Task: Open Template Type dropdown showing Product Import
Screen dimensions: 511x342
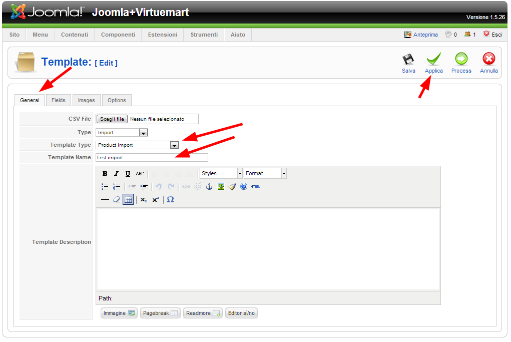Action: 137,145
